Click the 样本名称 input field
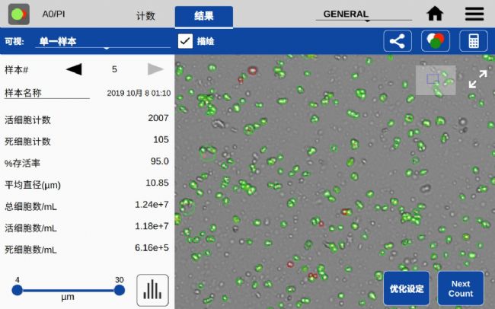The image size is (495, 309). (47, 94)
